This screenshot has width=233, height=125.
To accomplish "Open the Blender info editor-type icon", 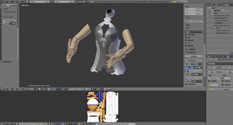I will [x=2, y=2].
